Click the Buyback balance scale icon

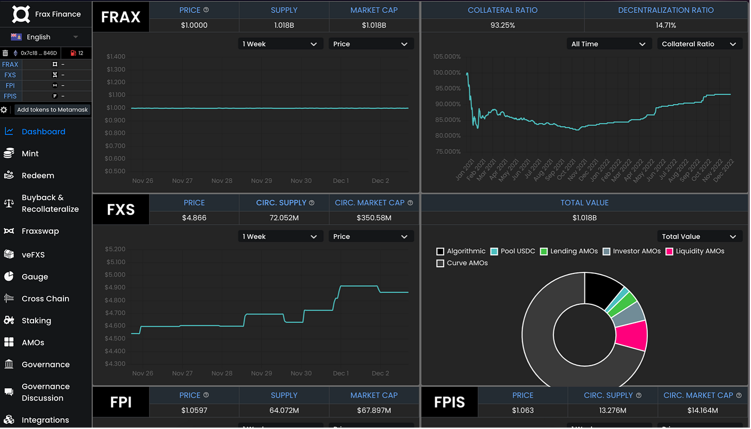click(9, 203)
